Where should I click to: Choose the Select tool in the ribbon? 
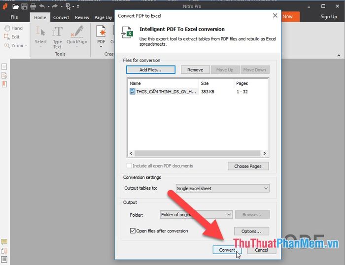coord(41,35)
